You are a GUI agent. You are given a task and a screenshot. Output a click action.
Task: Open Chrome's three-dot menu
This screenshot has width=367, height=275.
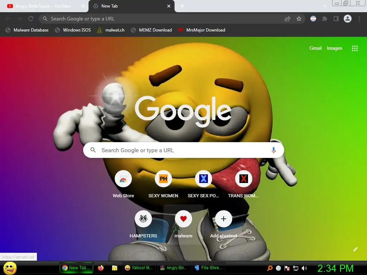click(359, 19)
